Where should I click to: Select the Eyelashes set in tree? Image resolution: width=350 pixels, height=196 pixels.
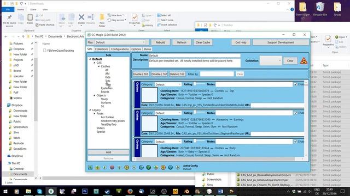(107, 88)
